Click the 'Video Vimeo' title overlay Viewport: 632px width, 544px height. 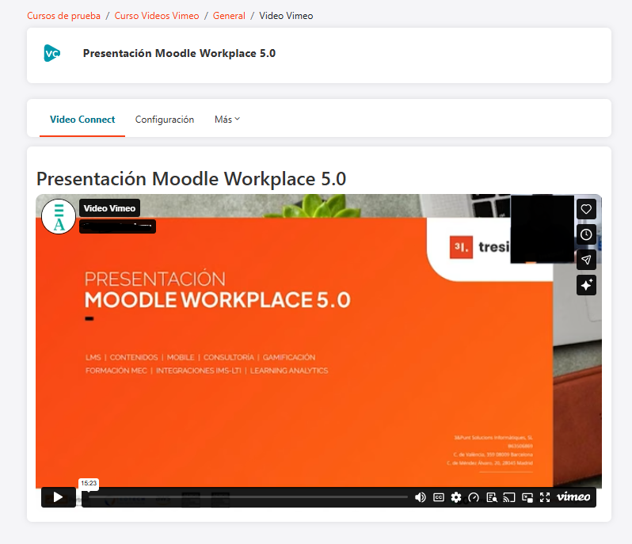109,208
